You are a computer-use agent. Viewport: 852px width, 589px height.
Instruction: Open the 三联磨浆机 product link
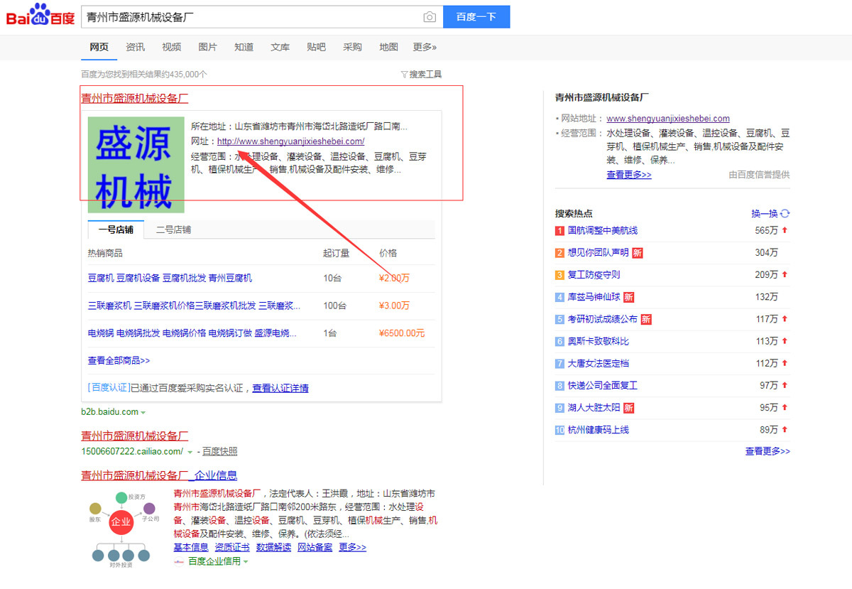194,306
